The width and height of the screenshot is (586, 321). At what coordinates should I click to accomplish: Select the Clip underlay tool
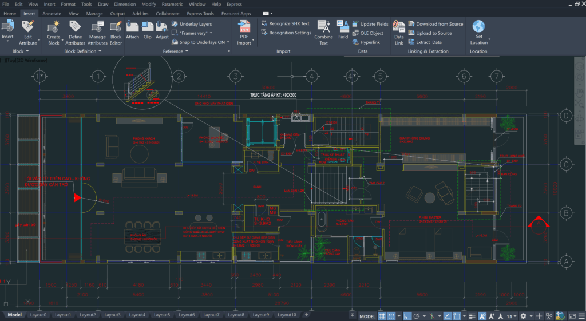[147, 26]
